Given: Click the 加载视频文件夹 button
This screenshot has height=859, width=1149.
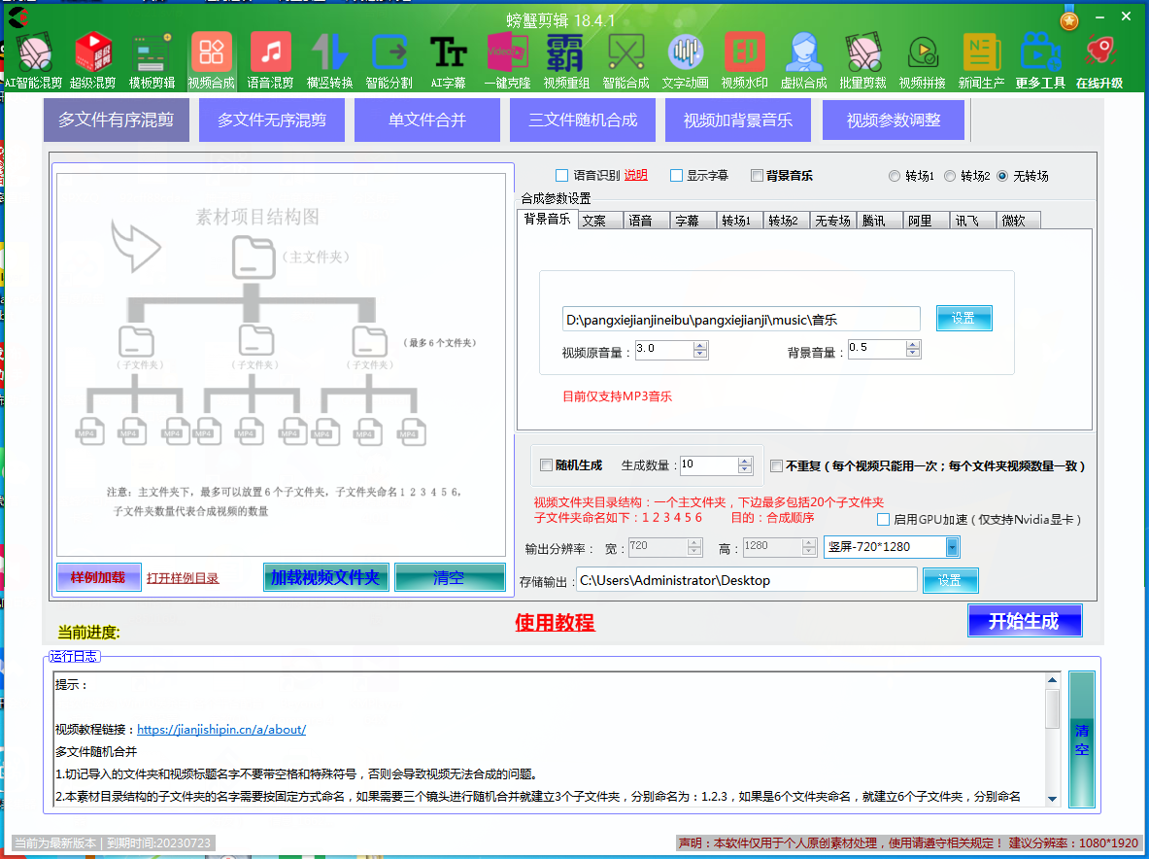Looking at the screenshot, I should (x=325, y=577).
